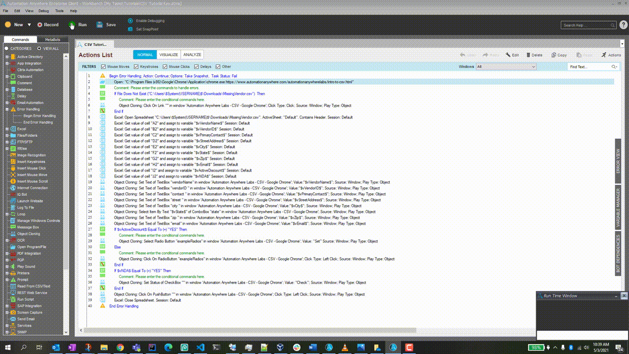This screenshot has width=629, height=354.
Task: Open the Tools menu
Action: tap(59, 10)
